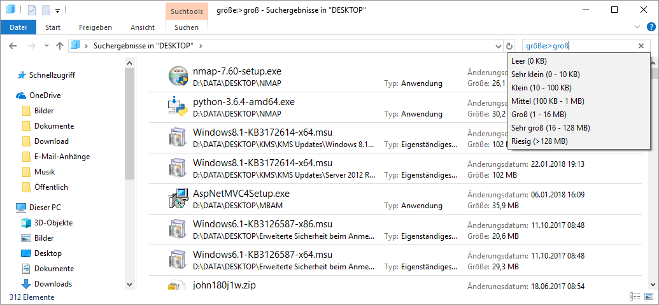
Task: Open the Quick Access Toolbar customize dropdown
Action: point(57,10)
